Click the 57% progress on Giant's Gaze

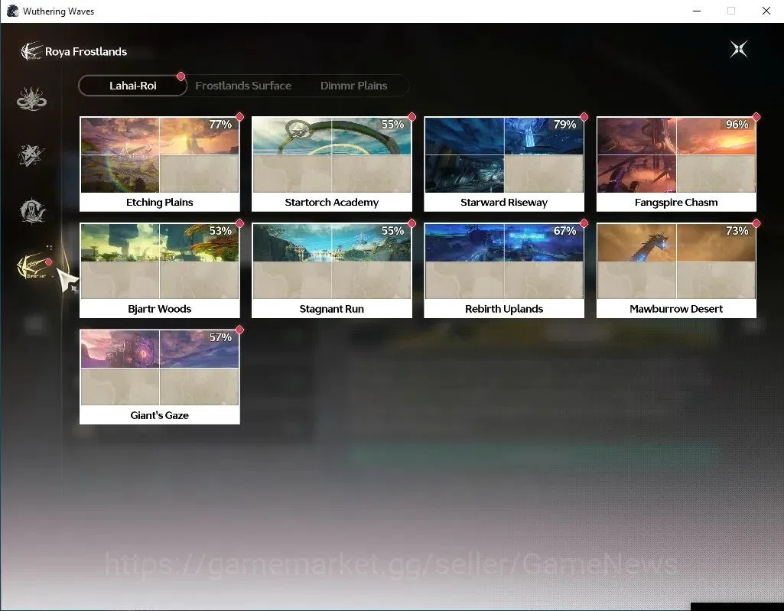tap(220, 337)
